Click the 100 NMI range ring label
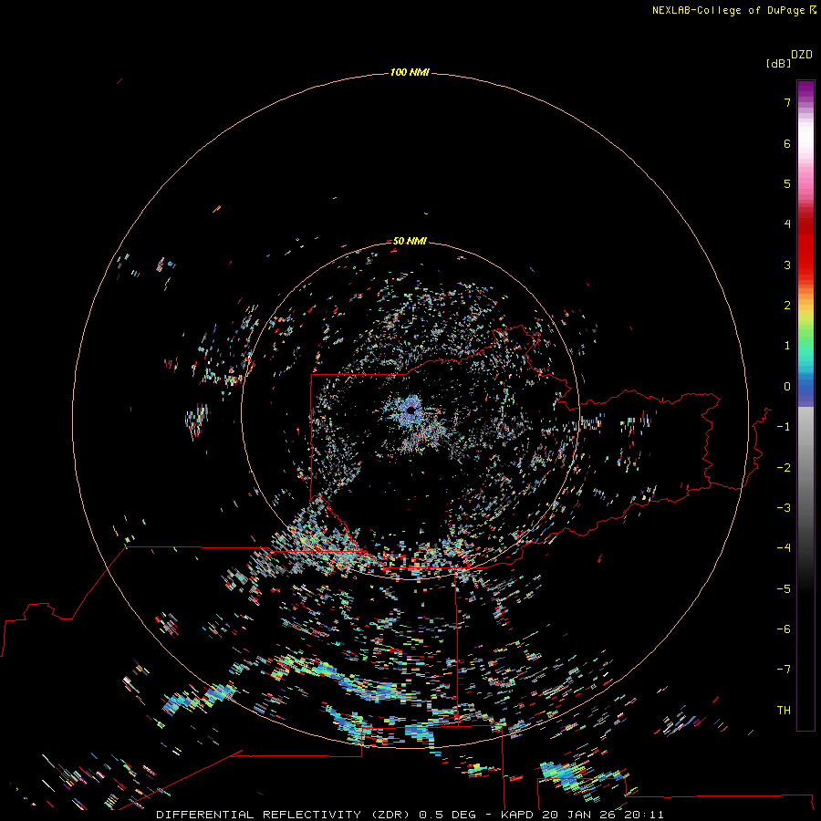 [x=410, y=72]
